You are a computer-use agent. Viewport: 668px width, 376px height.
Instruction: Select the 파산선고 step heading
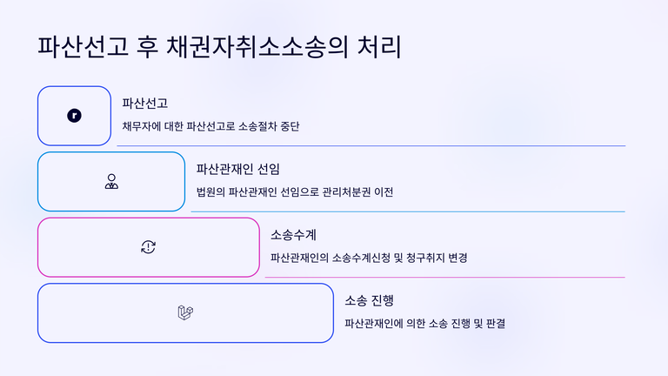pos(146,103)
